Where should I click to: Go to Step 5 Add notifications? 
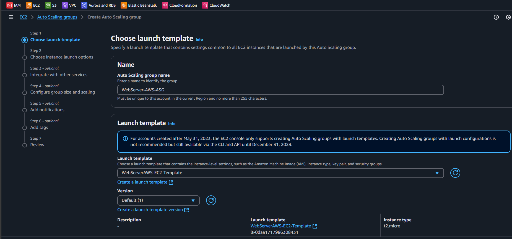point(47,110)
